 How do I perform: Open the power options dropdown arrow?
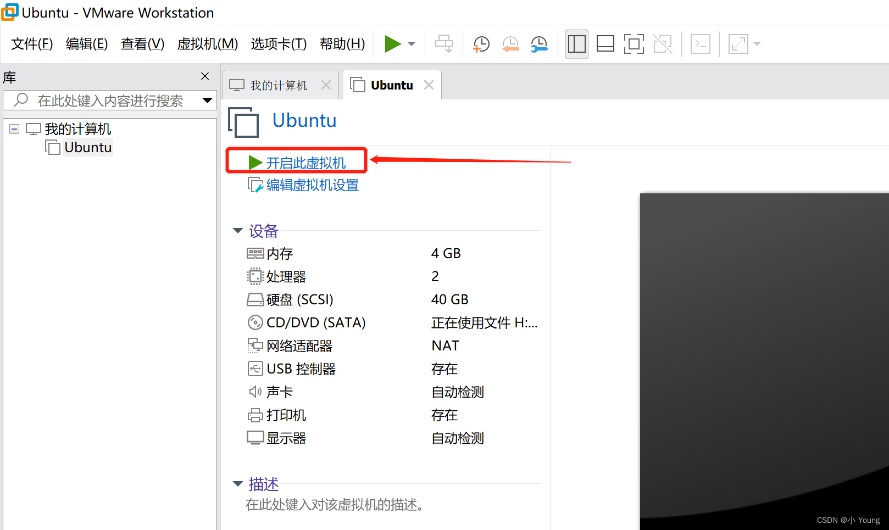click(x=412, y=44)
